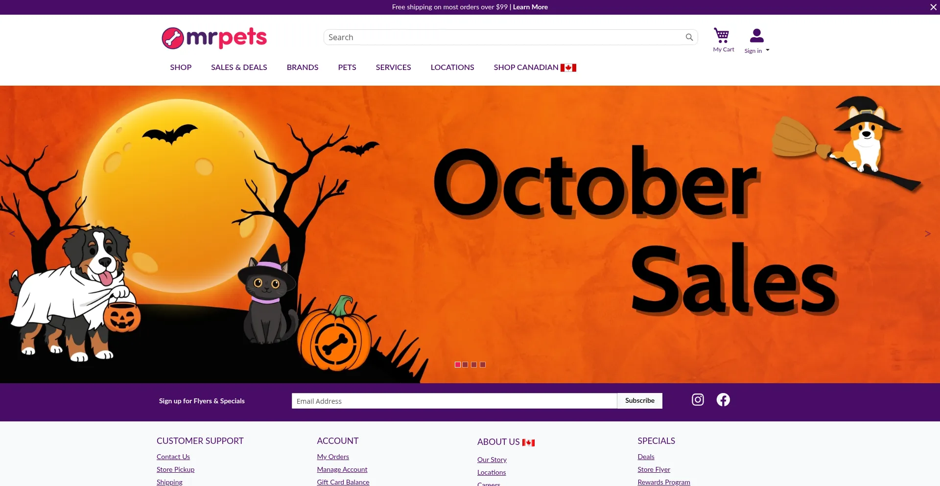Select the fourth carousel slide indicator
The width and height of the screenshot is (940, 486).
[x=483, y=365]
